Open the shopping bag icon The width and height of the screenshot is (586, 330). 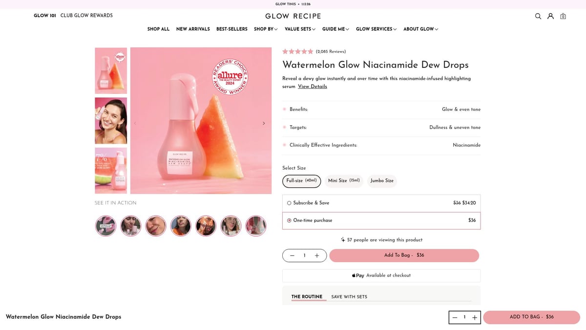(563, 16)
